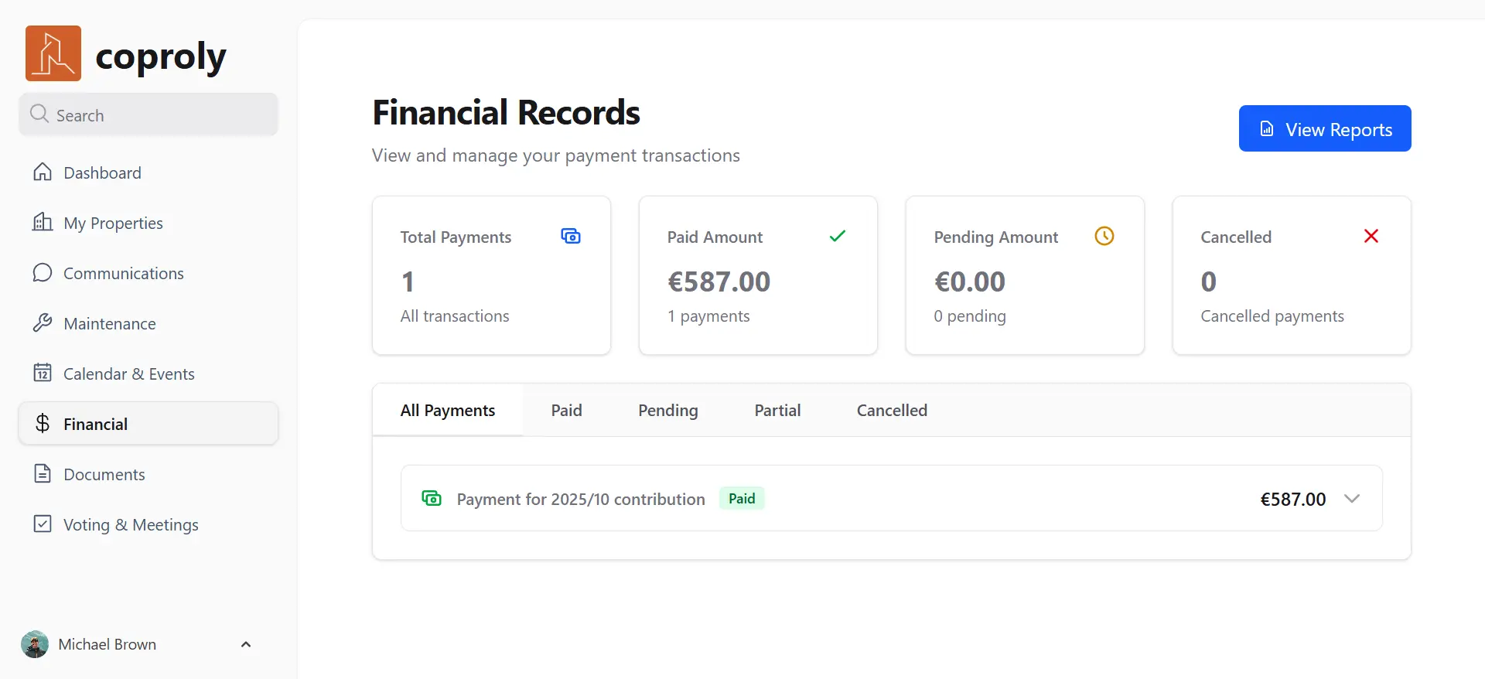Click the "All transactions" label
The height and width of the screenshot is (679, 1485).
[x=455, y=316]
